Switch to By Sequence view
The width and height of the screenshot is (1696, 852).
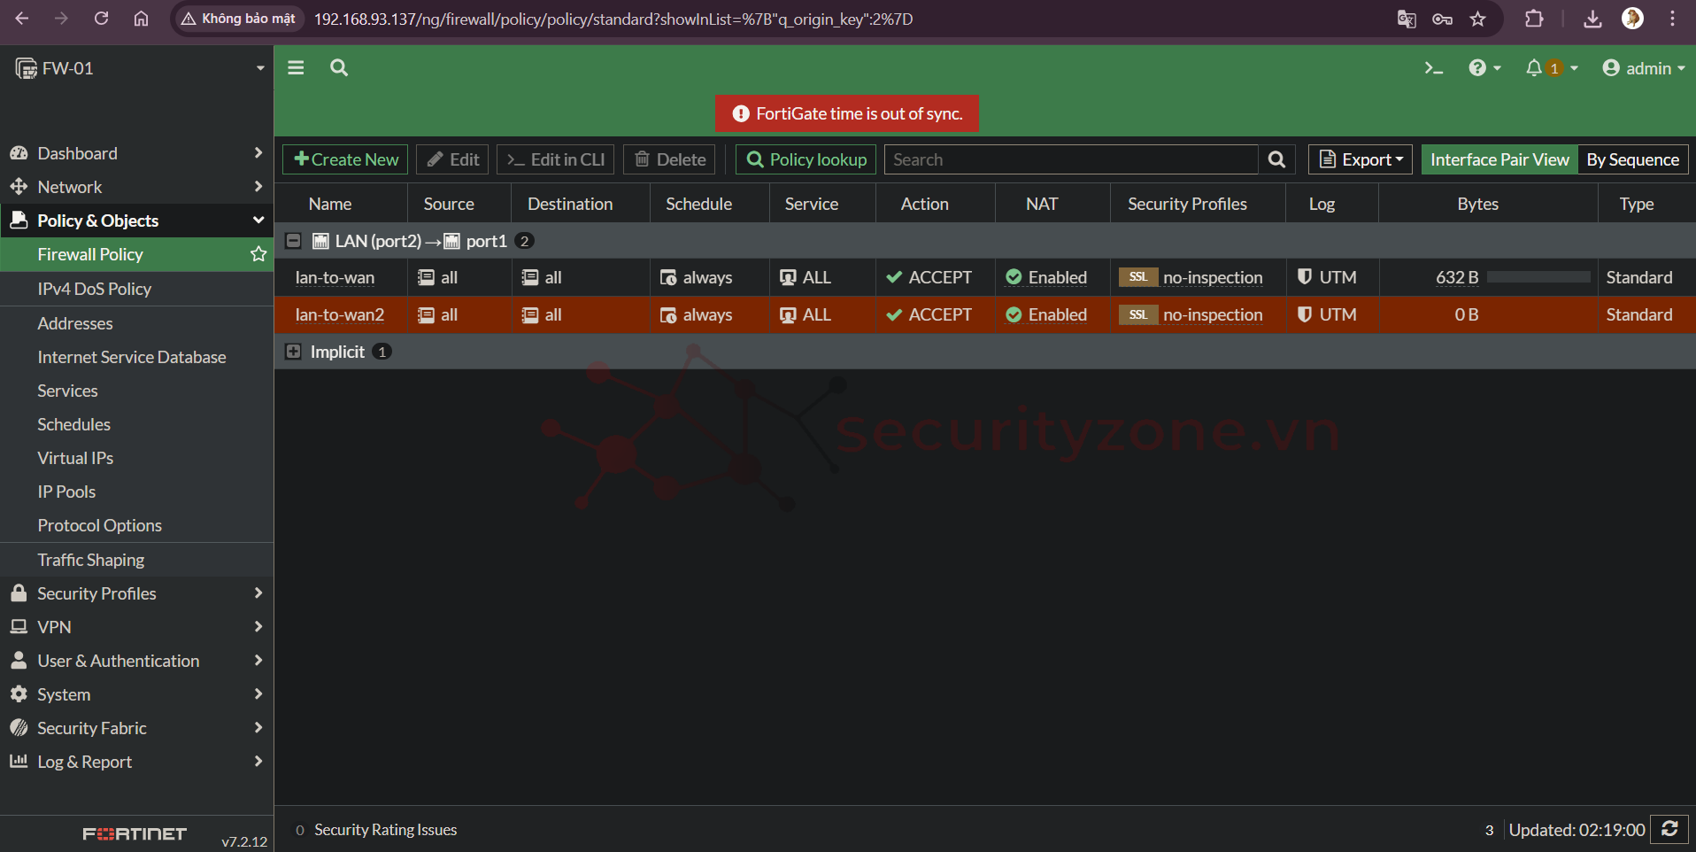pos(1632,159)
